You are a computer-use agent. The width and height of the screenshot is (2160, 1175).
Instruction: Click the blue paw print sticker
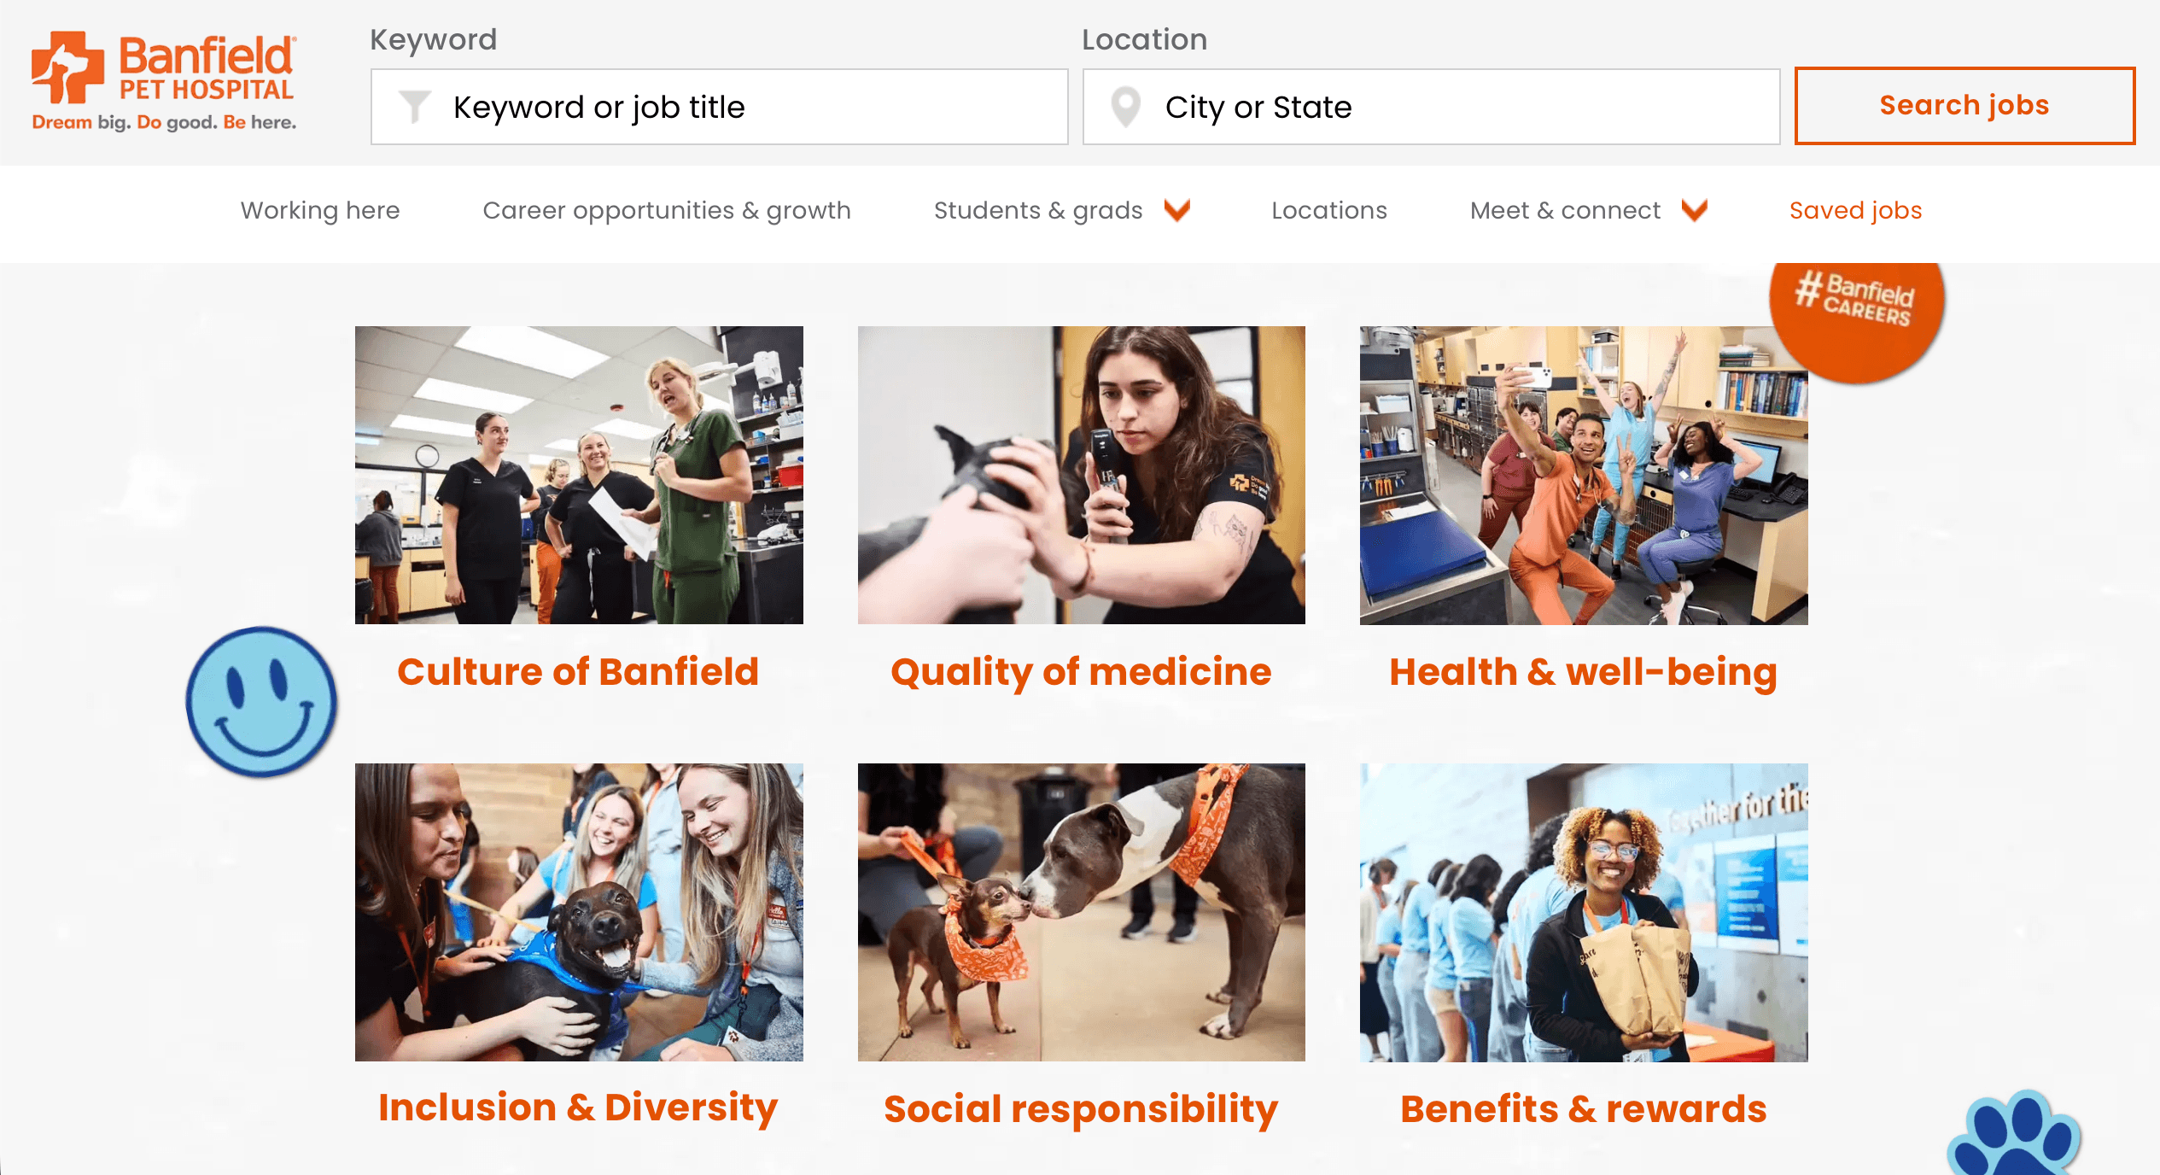[x=2013, y=1133]
